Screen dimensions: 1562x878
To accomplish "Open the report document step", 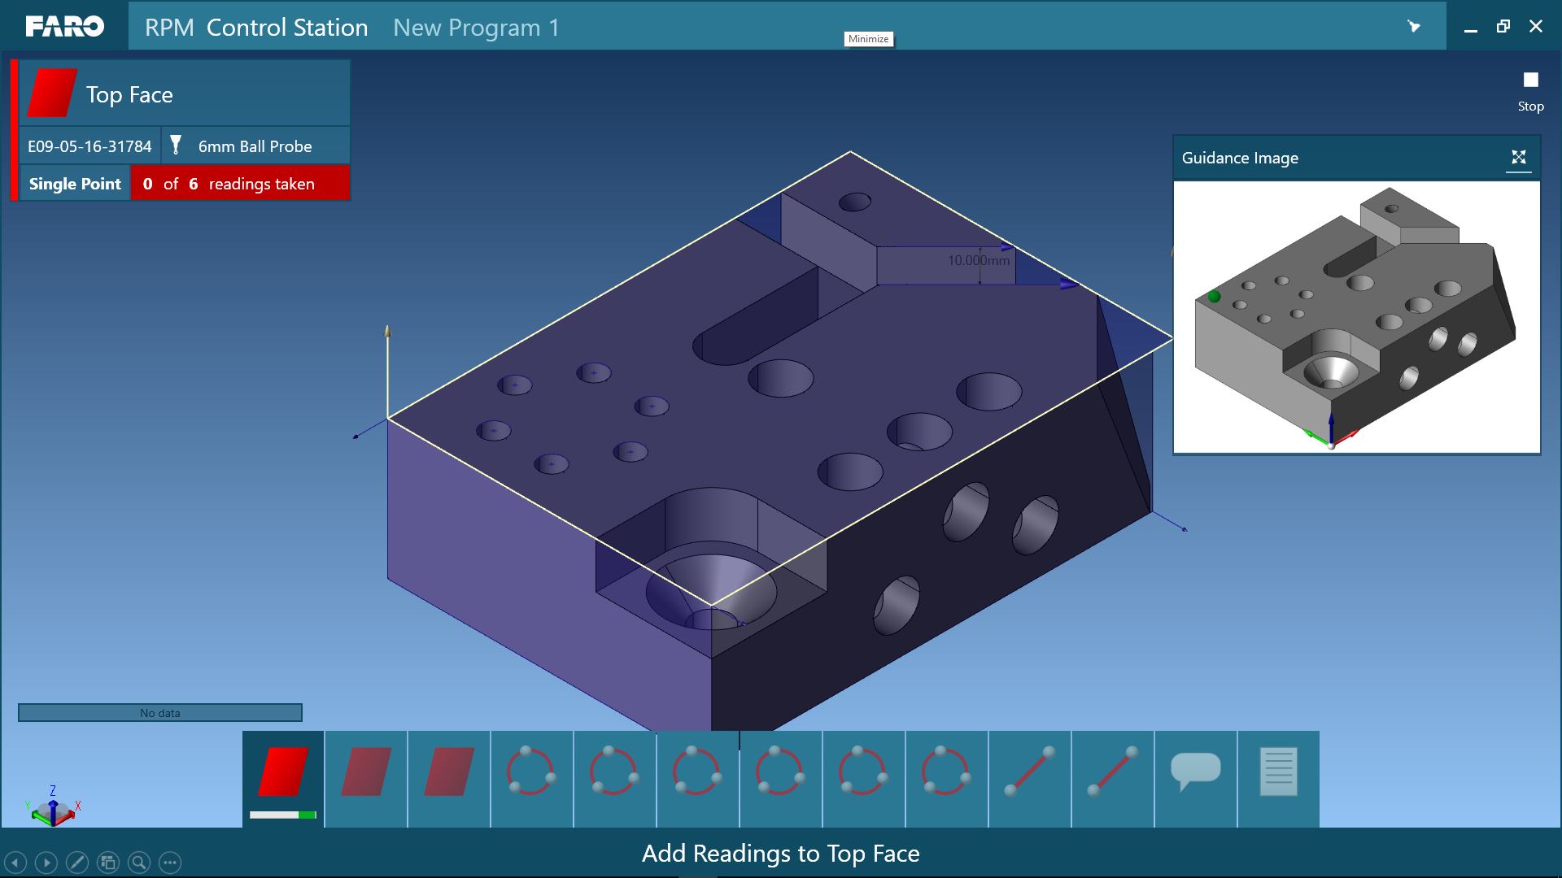I will (1278, 772).
